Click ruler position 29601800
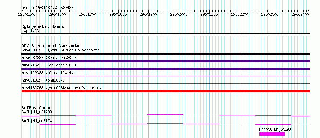 (x=118, y=14)
